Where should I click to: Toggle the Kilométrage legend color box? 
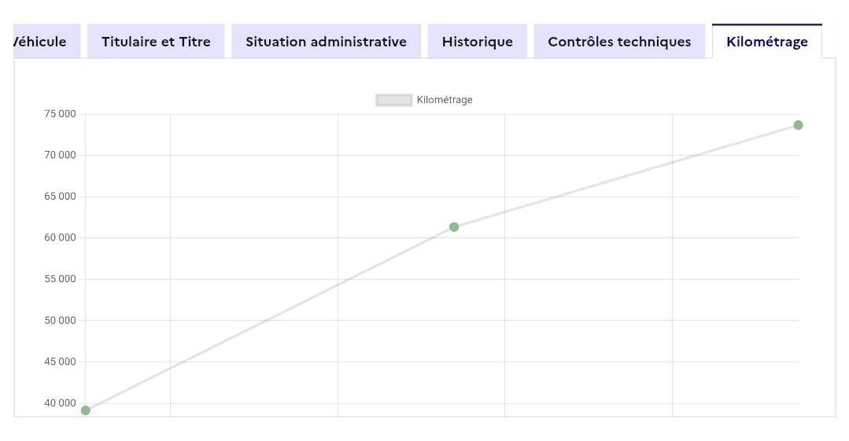pyautogui.click(x=394, y=100)
